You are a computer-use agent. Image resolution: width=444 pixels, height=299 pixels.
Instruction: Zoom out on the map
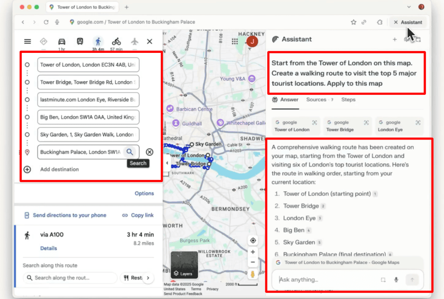(253, 262)
